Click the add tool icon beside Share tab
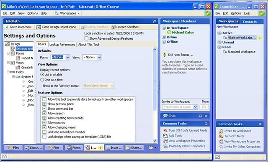 pos(151,147)
